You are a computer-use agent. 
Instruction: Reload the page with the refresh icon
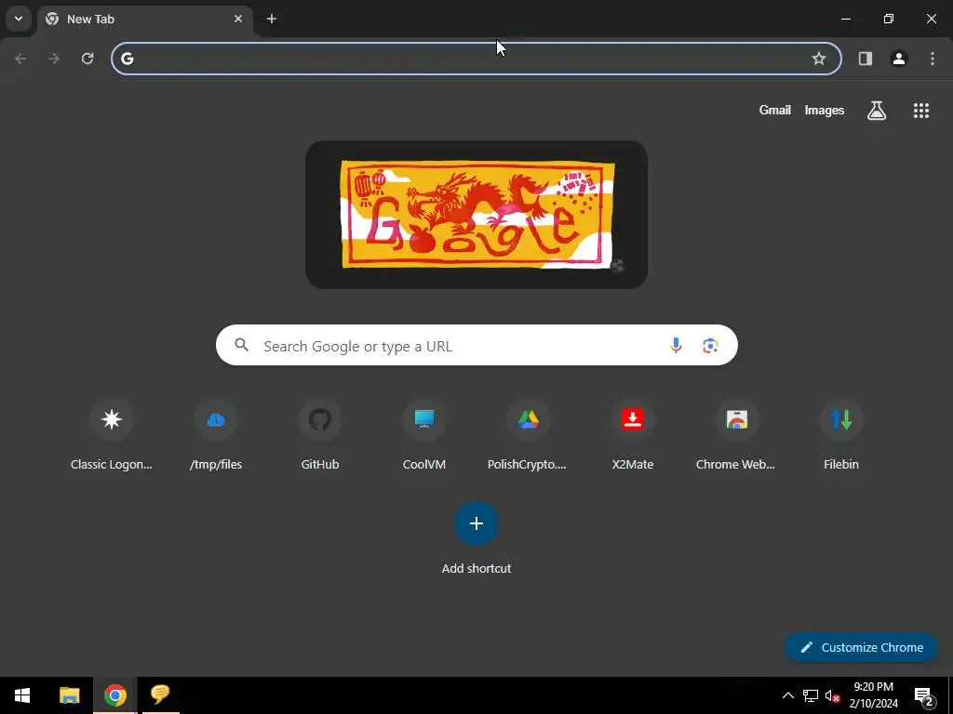(x=87, y=59)
